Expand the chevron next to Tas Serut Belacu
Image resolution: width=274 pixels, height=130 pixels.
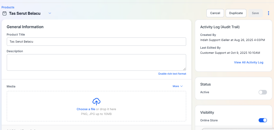50,13
